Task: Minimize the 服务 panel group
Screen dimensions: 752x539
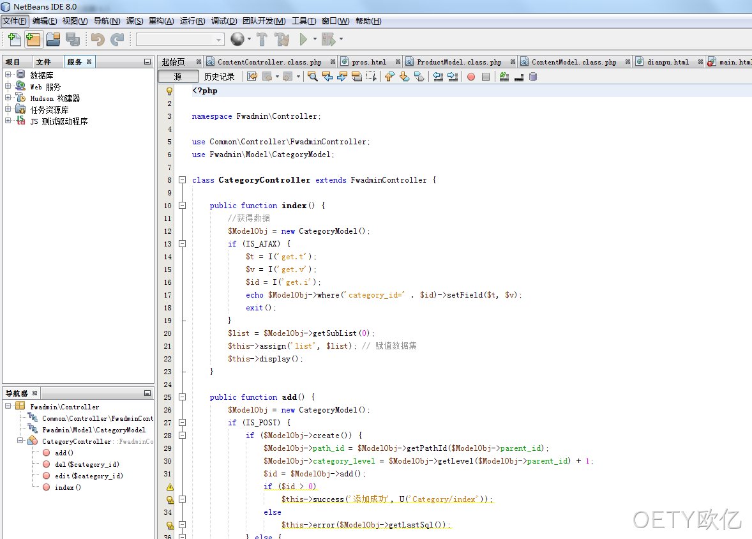Action: 147,62
